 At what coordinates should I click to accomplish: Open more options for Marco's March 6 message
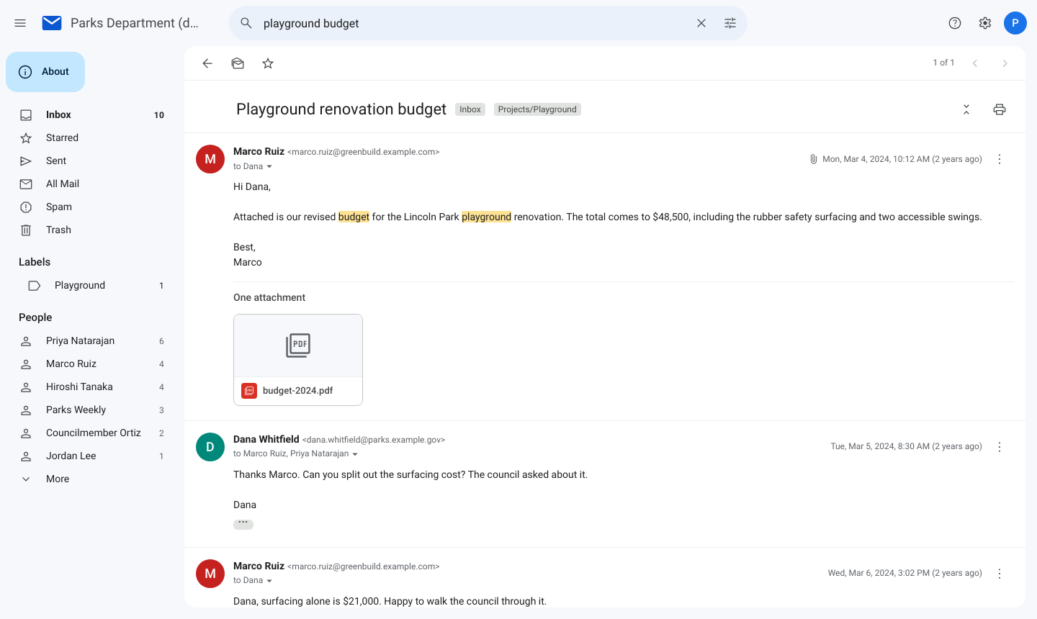1000,574
